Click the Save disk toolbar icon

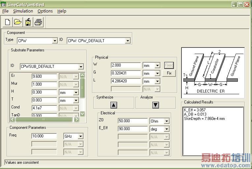pyautogui.click(x=28, y=22)
